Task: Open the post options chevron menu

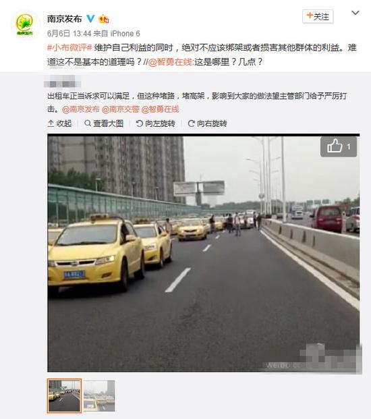Action: [x=355, y=13]
